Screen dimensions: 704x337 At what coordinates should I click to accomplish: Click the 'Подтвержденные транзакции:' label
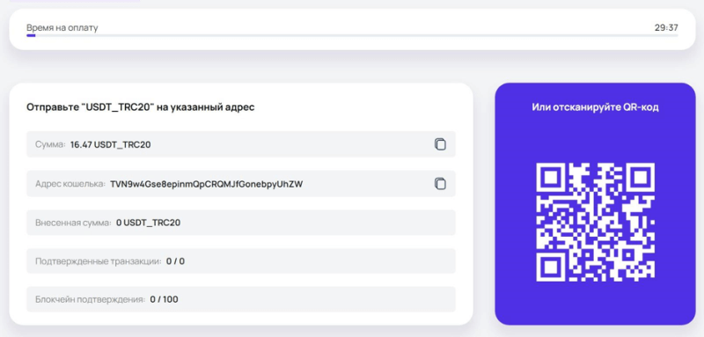(x=99, y=261)
